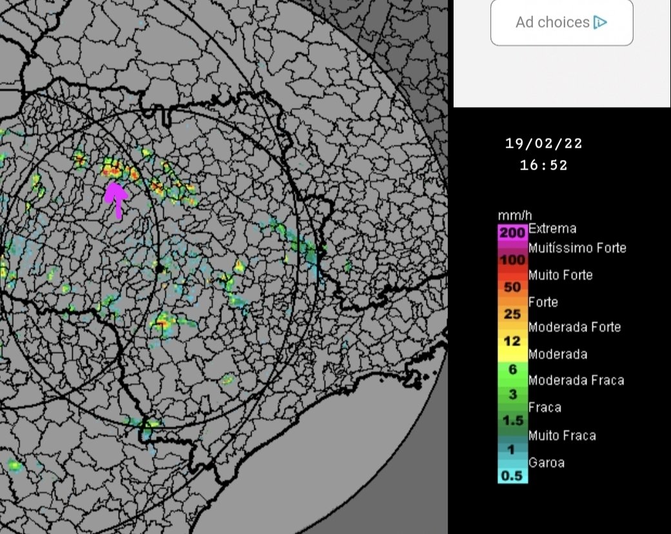Click the Moderada Forte legend label
671x534 pixels.
tap(574, 327)
